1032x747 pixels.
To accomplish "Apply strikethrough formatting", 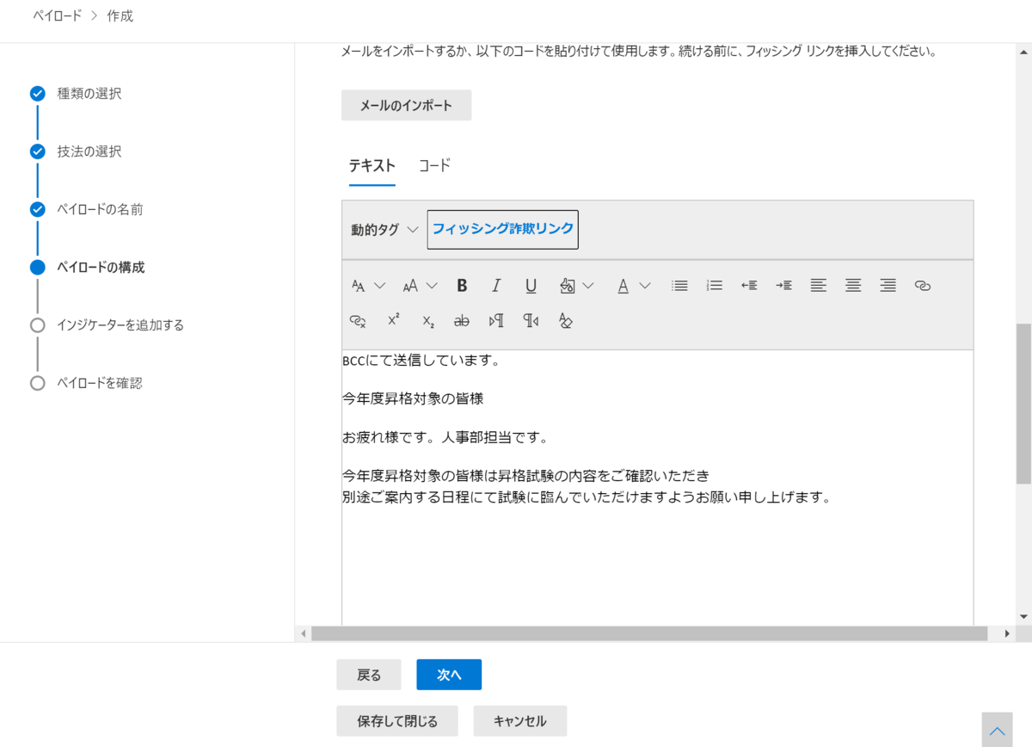I will click(461, 320).
